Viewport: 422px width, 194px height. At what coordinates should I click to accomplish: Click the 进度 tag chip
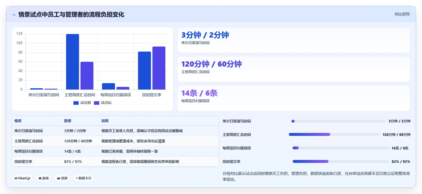tap(62, 178)
